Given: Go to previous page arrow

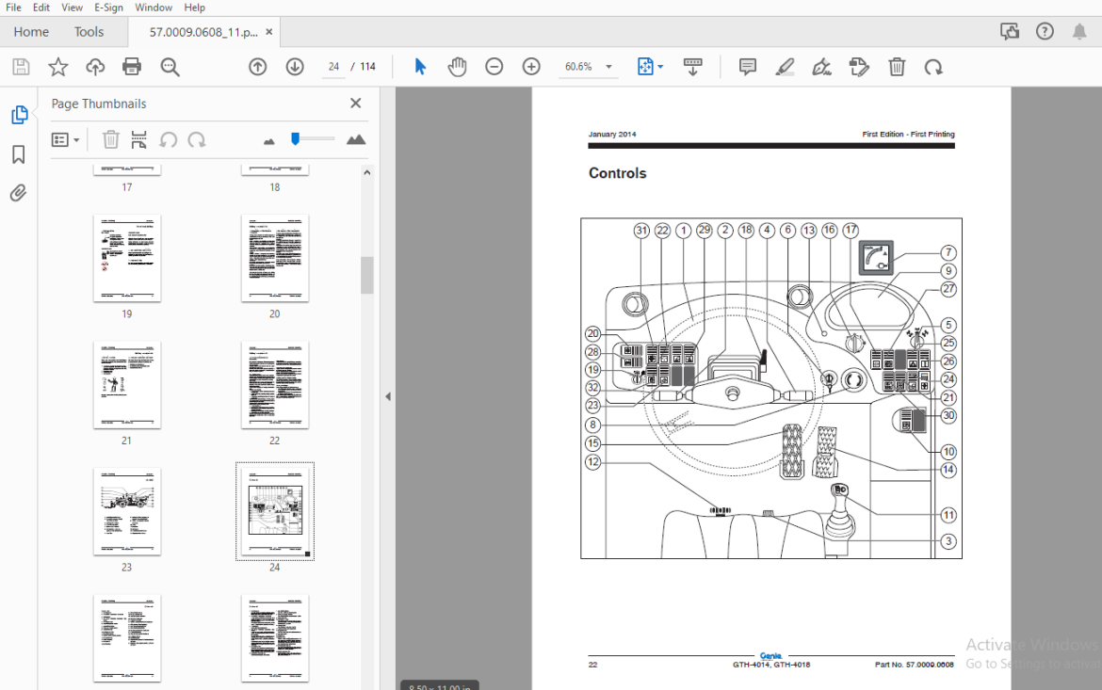Looking at the screenshot, I should tap(258, 67).
